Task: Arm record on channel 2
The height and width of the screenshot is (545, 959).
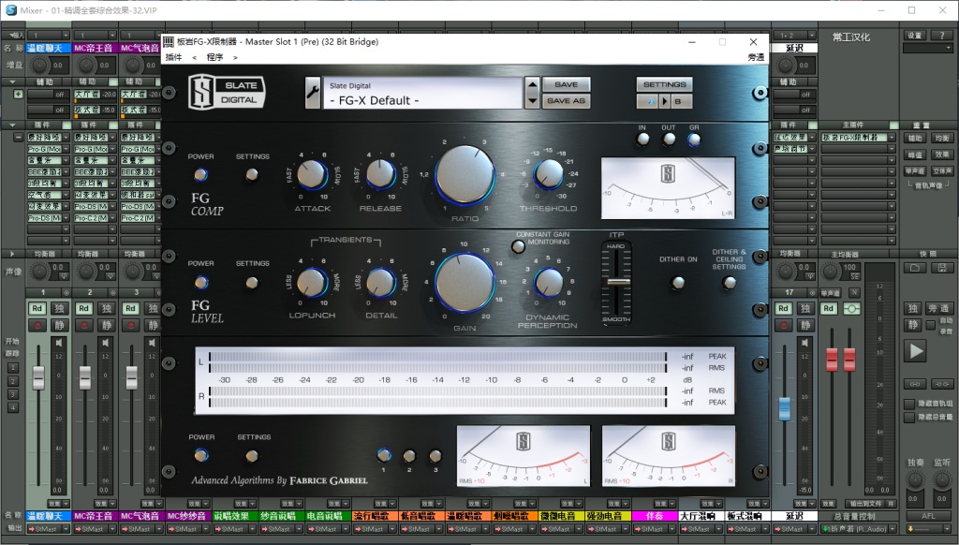Action: (x=83, y=325)
